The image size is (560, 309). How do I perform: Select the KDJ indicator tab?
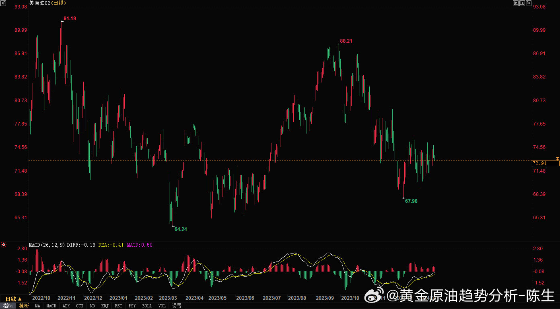coord(105,306)
